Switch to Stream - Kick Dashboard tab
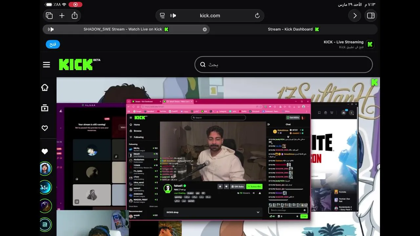The height and width of the screenshot is (236, 420). (x=293, y=29)
